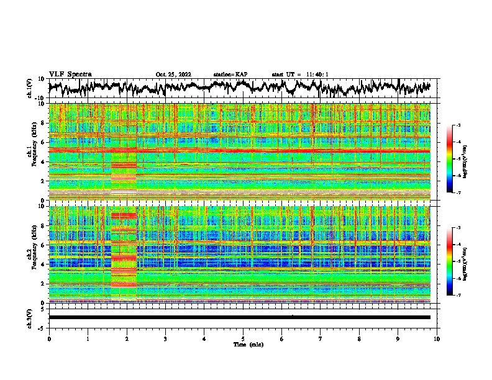Image resolution: width=492 pixels, height=380 pixels.
Task: Click the upper ch.1 PSD color scale bar
Action: [449, 159]
